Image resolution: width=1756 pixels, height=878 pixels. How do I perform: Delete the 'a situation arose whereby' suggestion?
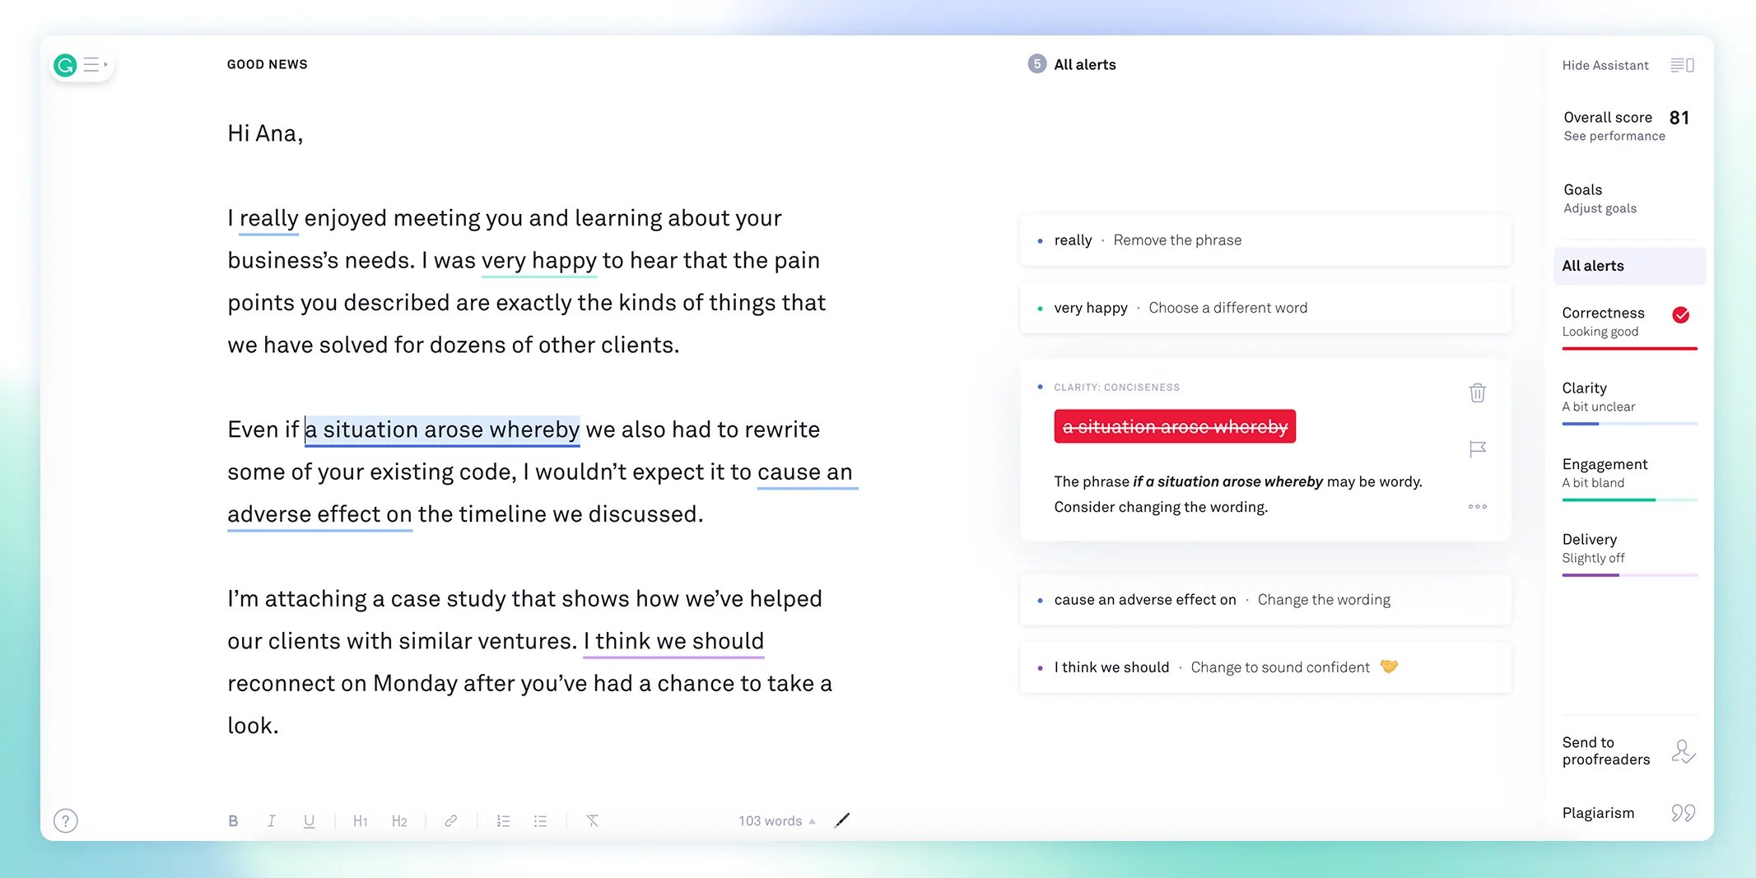[1476, 393]
